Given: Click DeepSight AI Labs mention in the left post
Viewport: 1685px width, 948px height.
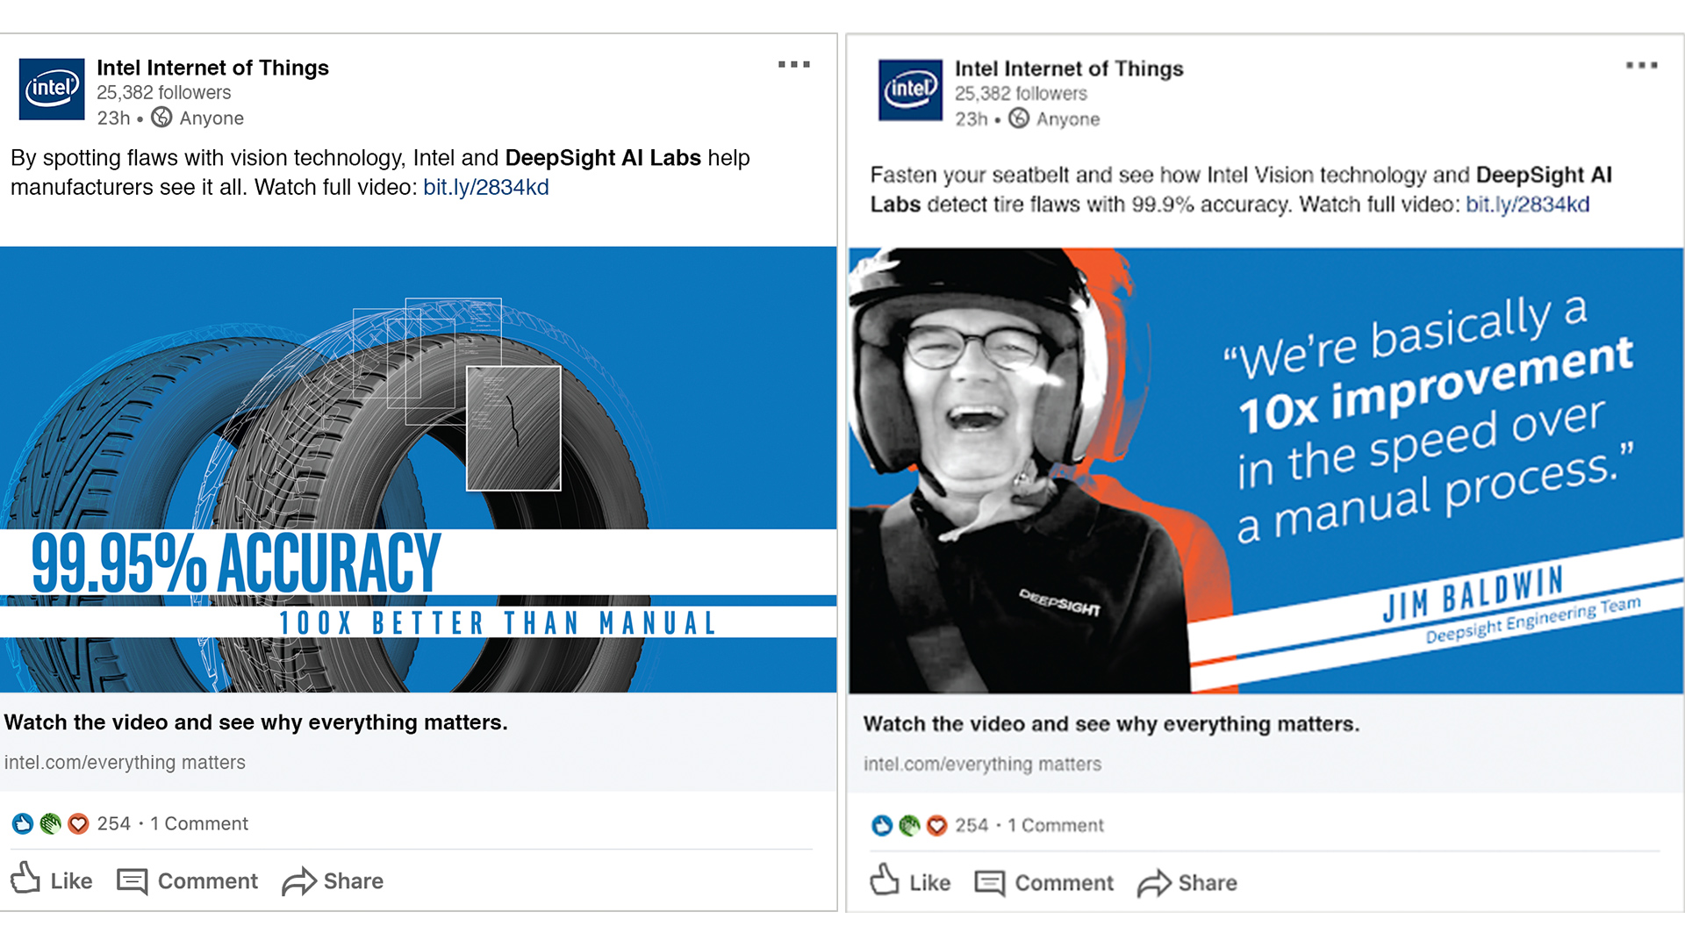Looking at the screenshot, I should coord(603,158).
